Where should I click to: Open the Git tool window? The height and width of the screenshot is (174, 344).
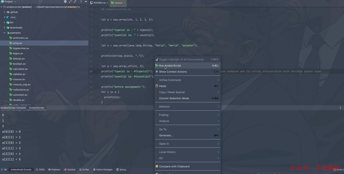[x=4, y=170]
